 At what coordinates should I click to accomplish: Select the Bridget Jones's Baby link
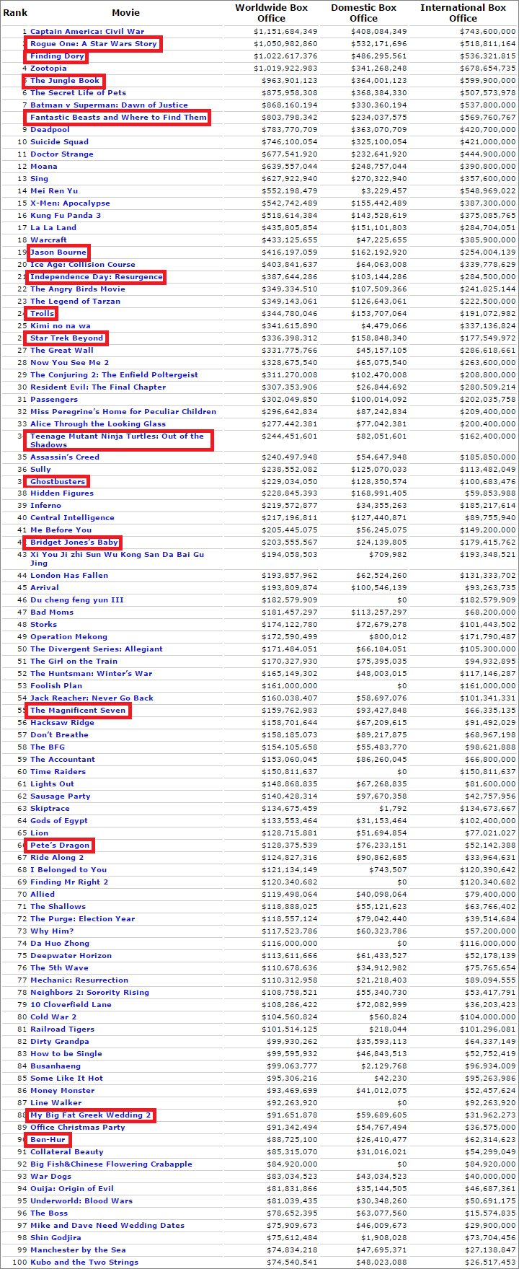tap(74, 543)
